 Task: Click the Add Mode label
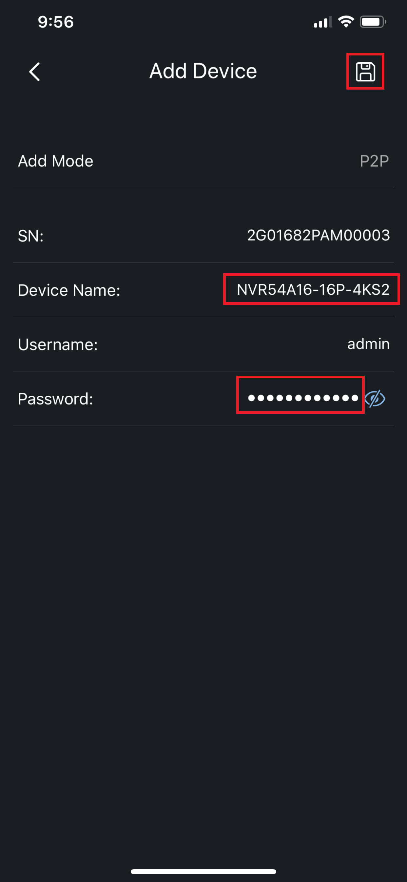(x=55, y=161)
